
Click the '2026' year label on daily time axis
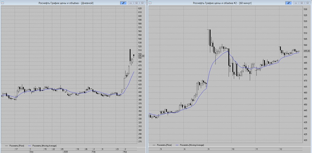click(x=66, y=151)
